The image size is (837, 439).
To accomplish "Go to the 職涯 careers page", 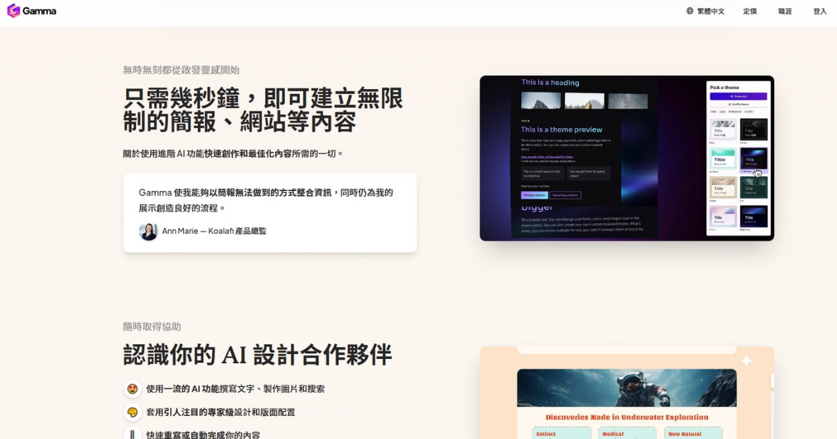I will point(785,11).
